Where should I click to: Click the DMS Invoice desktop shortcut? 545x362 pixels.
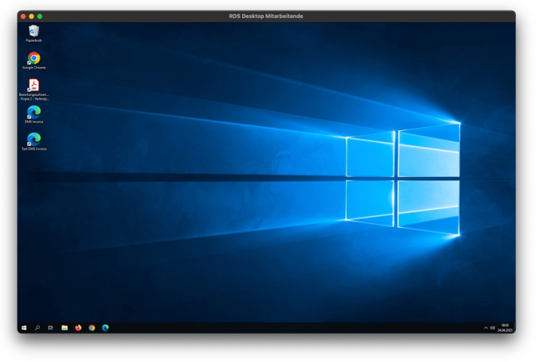pyautogui.click(x=34, y=112)
